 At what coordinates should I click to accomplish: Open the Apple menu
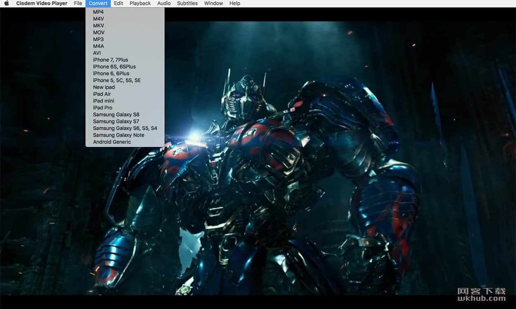pyautogui.click(x=7, y=3)
